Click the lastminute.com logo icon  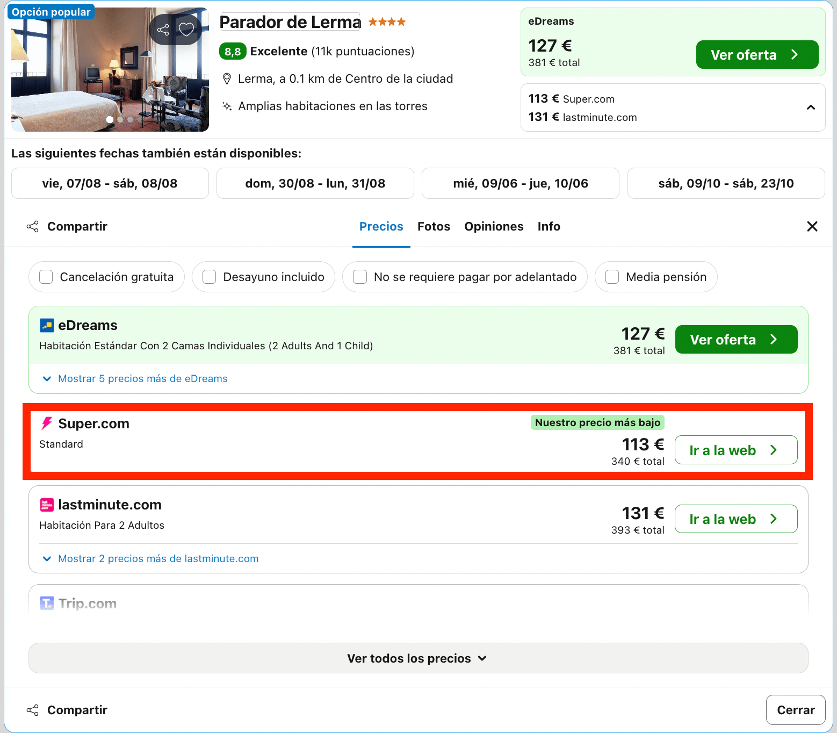click(47, 505)
